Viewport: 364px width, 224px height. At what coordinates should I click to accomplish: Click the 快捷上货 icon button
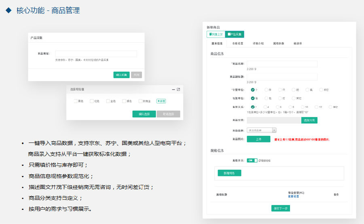tap(216, 34)
